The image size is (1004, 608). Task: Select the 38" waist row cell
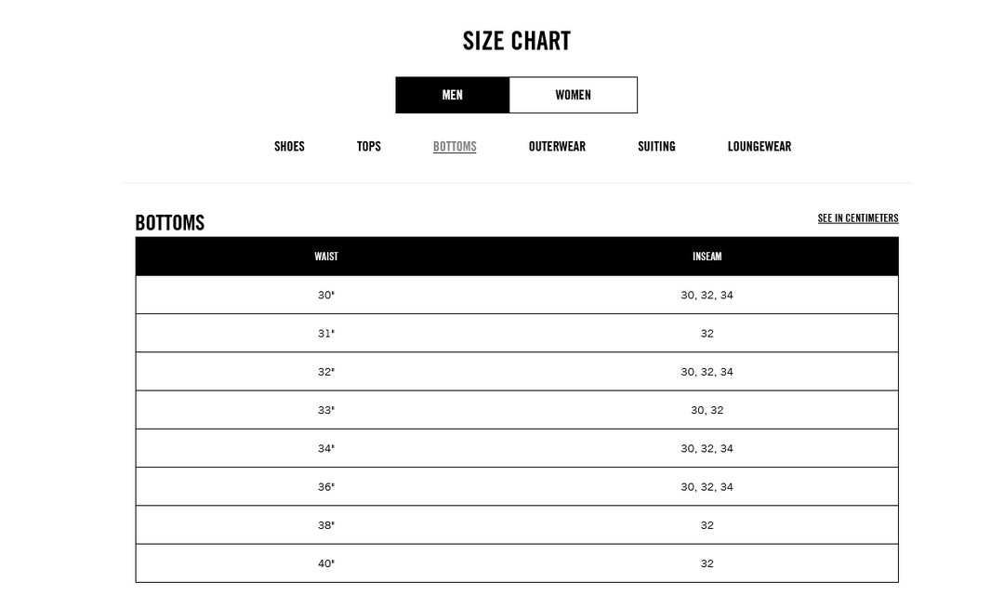pos(326,525)
